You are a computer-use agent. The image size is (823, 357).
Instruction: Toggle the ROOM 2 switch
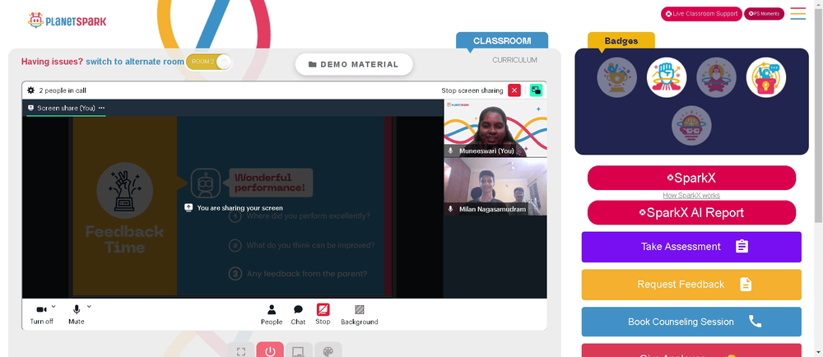(x=208, y=62)
